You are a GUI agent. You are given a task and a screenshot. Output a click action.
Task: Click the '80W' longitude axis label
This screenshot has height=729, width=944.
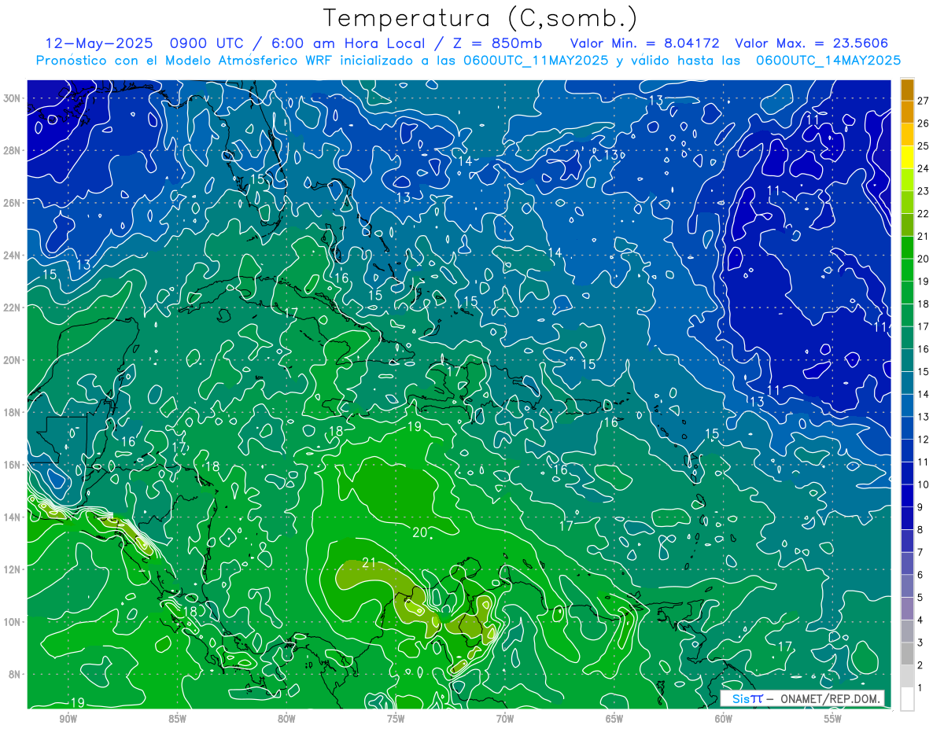point(287,719)
